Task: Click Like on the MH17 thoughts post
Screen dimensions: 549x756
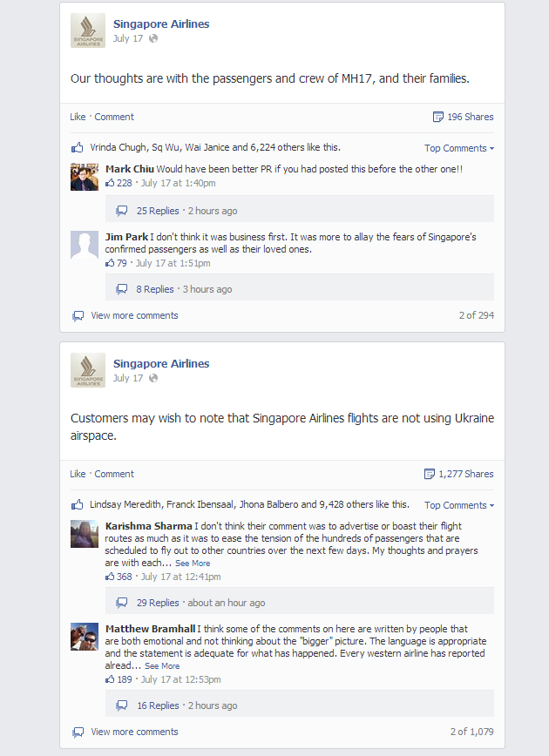Action: 78,117
